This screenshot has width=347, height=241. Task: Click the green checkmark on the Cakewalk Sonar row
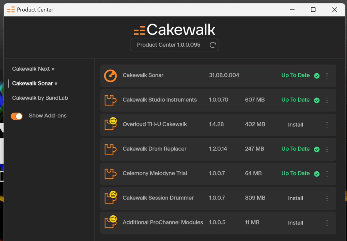pos(317,76)
